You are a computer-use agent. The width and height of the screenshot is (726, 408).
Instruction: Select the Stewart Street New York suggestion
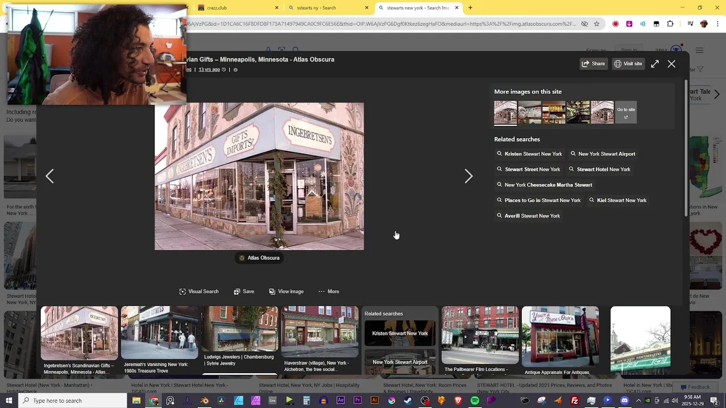click(528, 169)
